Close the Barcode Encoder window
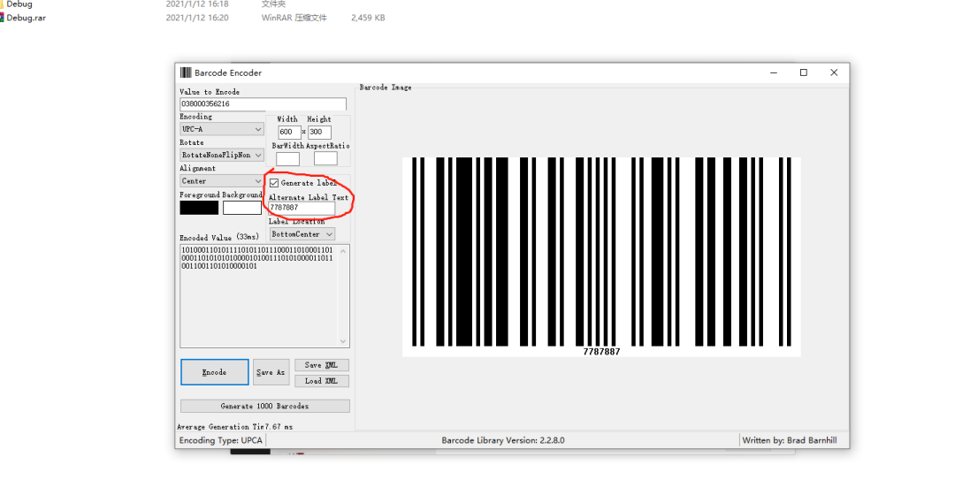Screen dimensions: 955x495 coord(834,72)
